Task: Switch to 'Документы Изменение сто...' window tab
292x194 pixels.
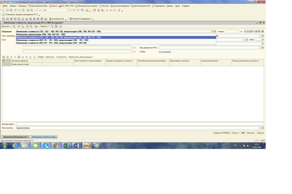Action: pos(15,137)
